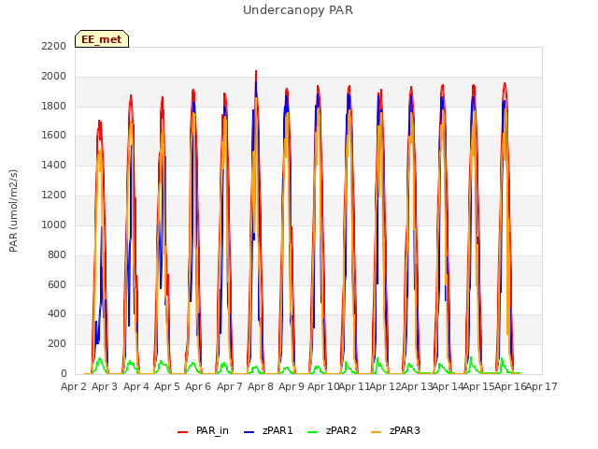This screenshot has width=598, height=449.
Task: Click the Apr 5 x-axis label
Action: point(167,386)
